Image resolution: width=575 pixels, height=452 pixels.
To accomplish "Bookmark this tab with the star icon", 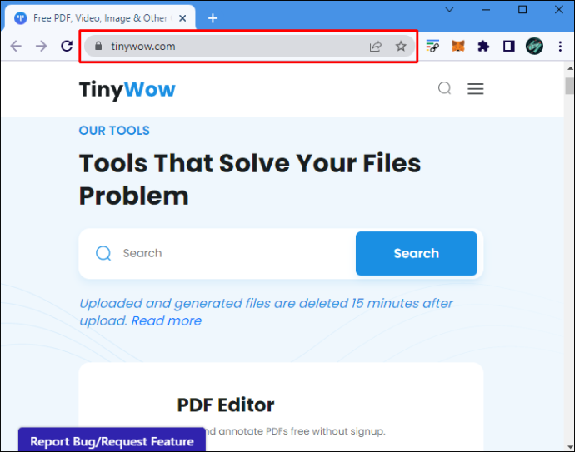I will pos(401,46).
